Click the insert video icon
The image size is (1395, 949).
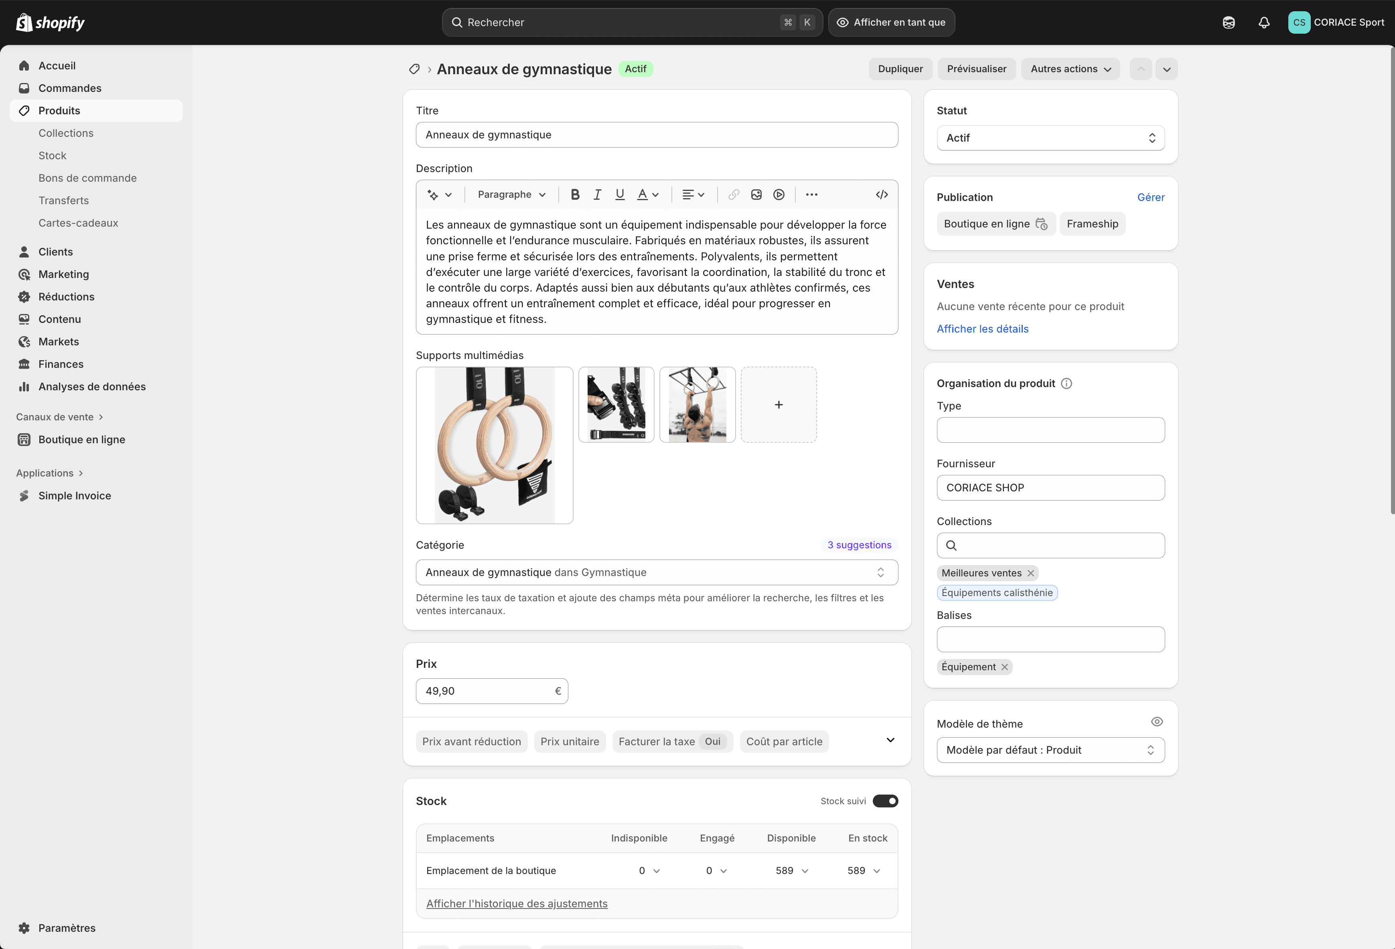click(x=779, y=195)
